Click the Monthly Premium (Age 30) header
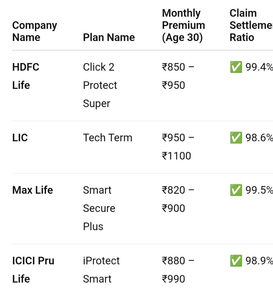The width and height of the screenshot is (273, 296). (x=184, y=25)
